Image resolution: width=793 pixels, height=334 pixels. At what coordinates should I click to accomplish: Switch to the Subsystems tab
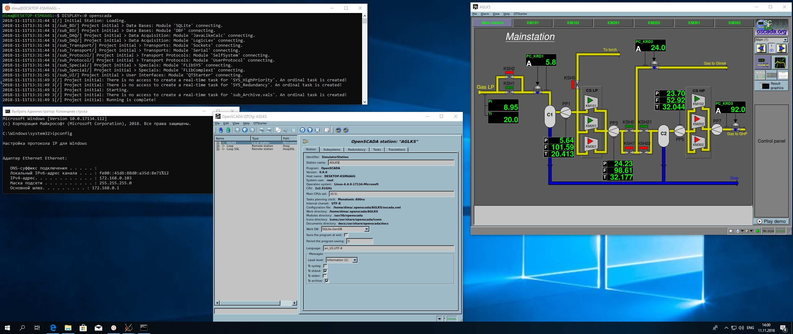[x=331, y=150]
